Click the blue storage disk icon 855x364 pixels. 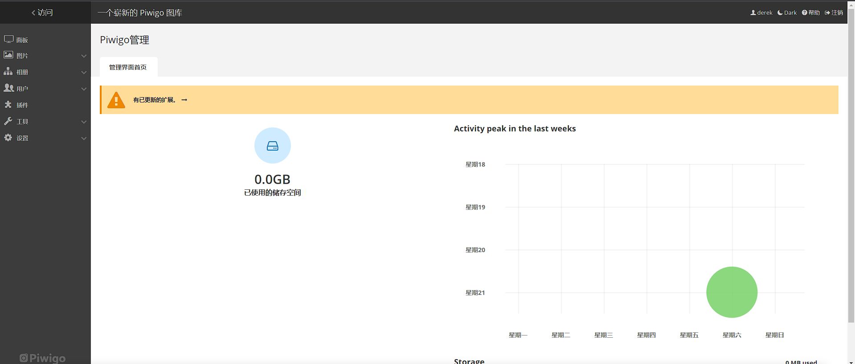point(272,146)
